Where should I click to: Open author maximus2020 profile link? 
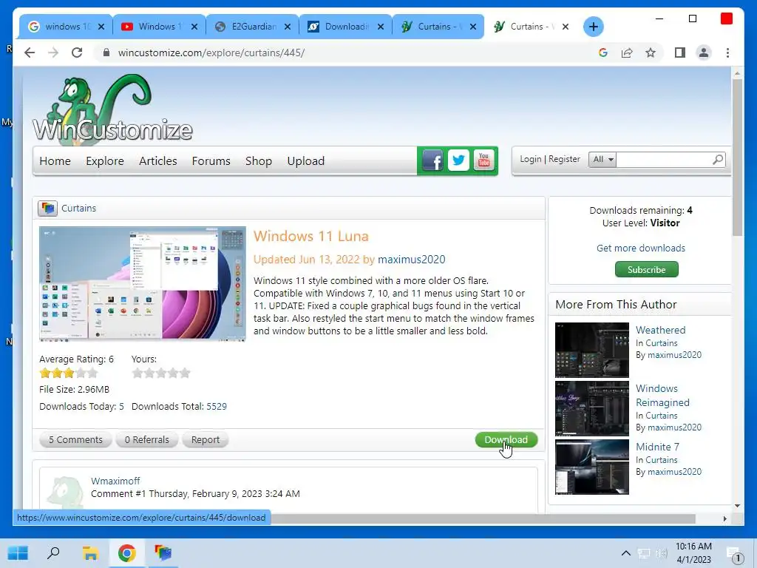click(411, 260)
